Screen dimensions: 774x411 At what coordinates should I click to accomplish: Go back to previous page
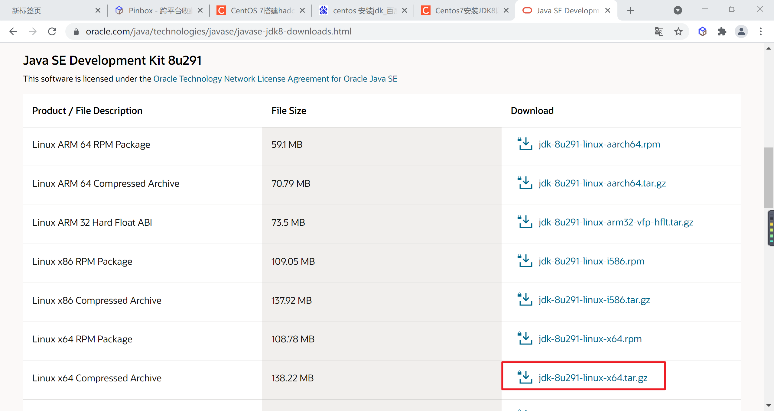coord(13,31)
